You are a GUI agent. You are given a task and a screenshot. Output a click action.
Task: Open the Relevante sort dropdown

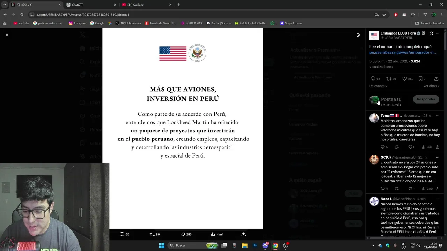coord(379,86)
